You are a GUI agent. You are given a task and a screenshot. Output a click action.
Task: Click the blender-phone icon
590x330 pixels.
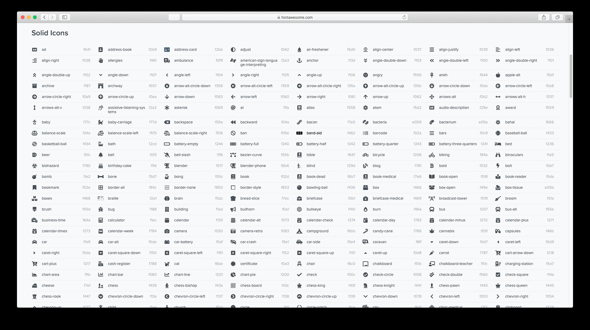pyautogui.click(x=233, y=165)
